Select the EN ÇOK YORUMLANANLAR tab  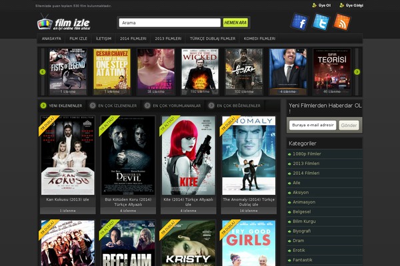(173, 106)
